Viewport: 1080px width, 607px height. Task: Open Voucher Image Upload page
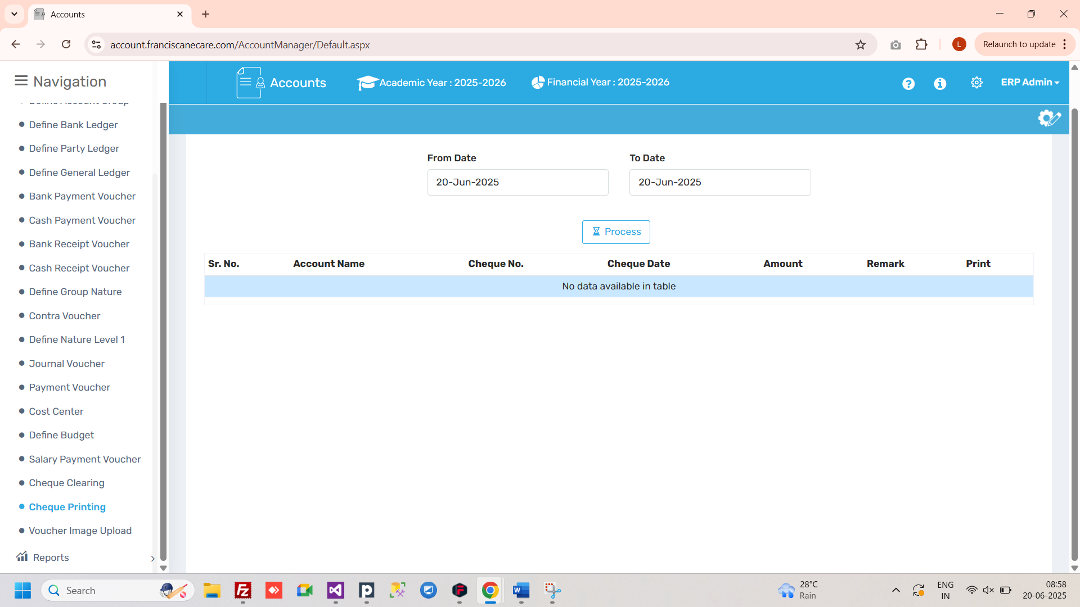click(x=80, y=531)
